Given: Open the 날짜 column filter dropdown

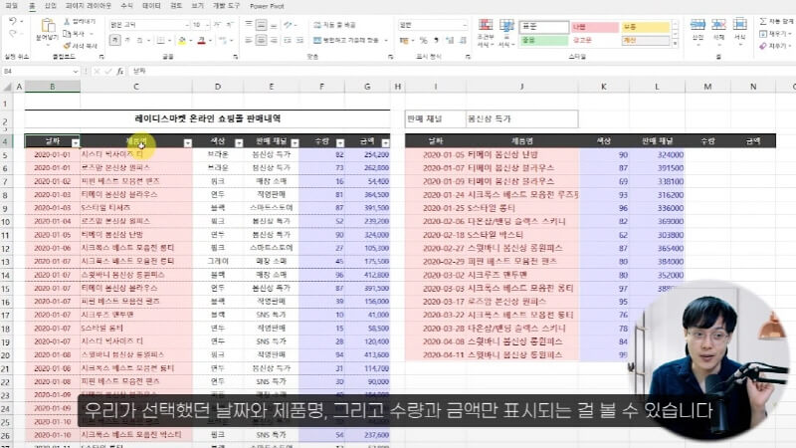Looking at the screenshot, I should click(x=76, y=143).
